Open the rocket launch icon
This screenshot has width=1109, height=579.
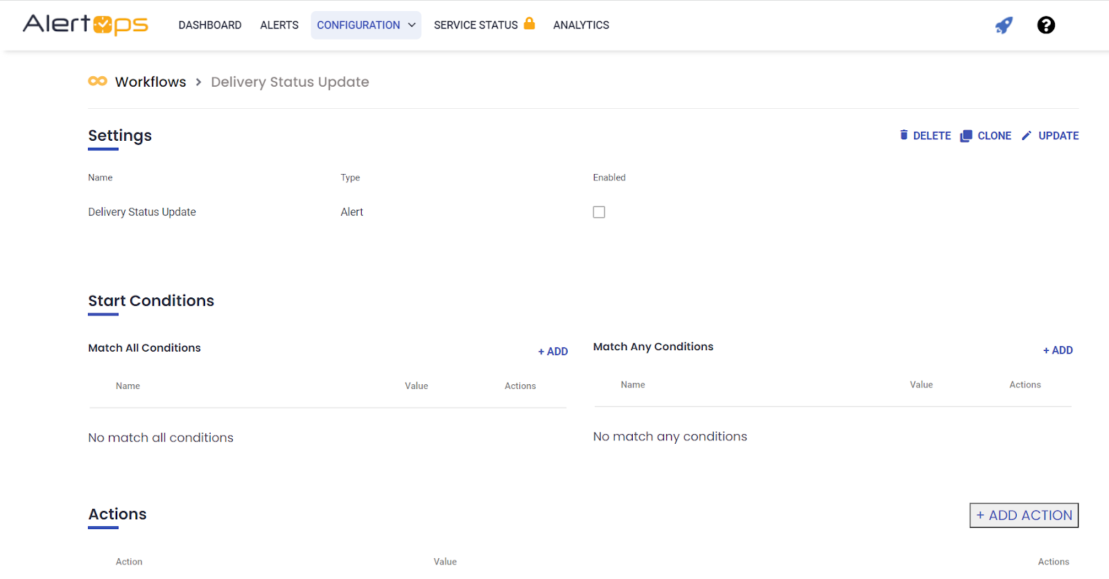coord(1004,26)
